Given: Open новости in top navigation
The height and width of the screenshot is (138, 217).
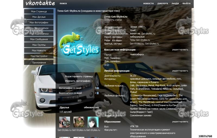Looking at the screenshot, I should pyautogui.click(x=148, y=3).
